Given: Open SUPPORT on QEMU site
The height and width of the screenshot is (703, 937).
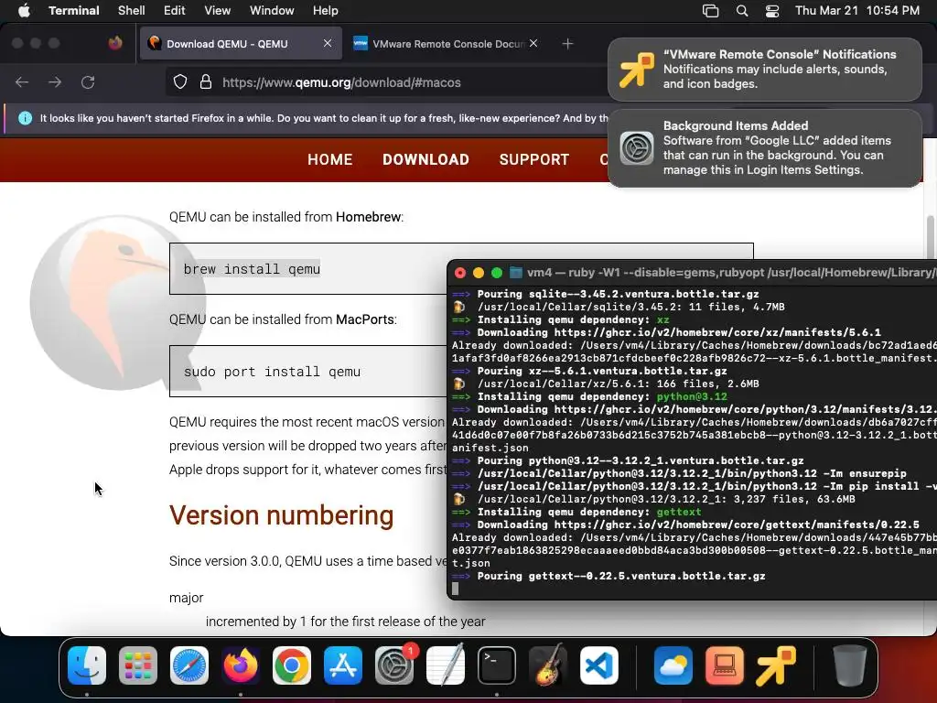Looking at the screenshot, I should [534, 159].
